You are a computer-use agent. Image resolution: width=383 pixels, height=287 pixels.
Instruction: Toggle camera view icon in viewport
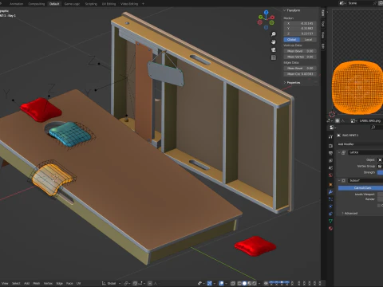(273, 49)
